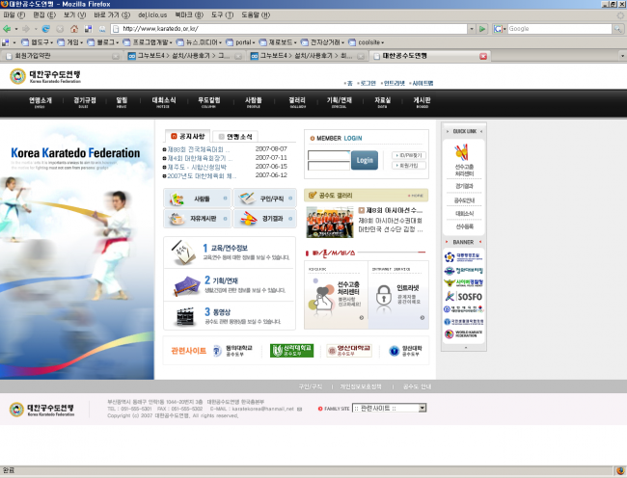Click the 영산대학교 related-site banner
Screen dimensions: 627x478
[349, 351]
